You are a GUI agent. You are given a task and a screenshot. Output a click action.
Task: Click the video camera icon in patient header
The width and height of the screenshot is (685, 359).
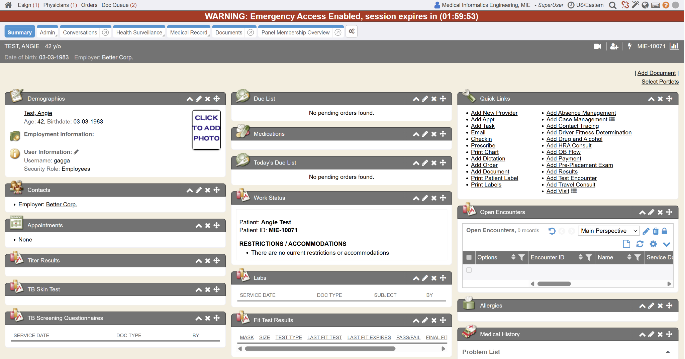597,46
